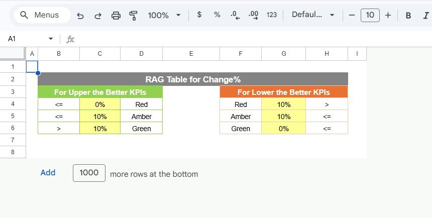This screenshot has width=432, height=218.
Task: Click 'For Lower the Better KPIs' header
Action: (x=284, y=92)
